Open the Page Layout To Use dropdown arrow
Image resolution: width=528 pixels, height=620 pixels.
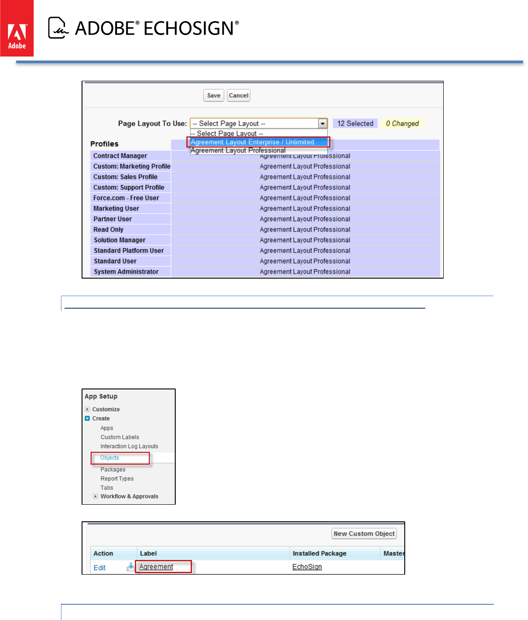[322, 124]
